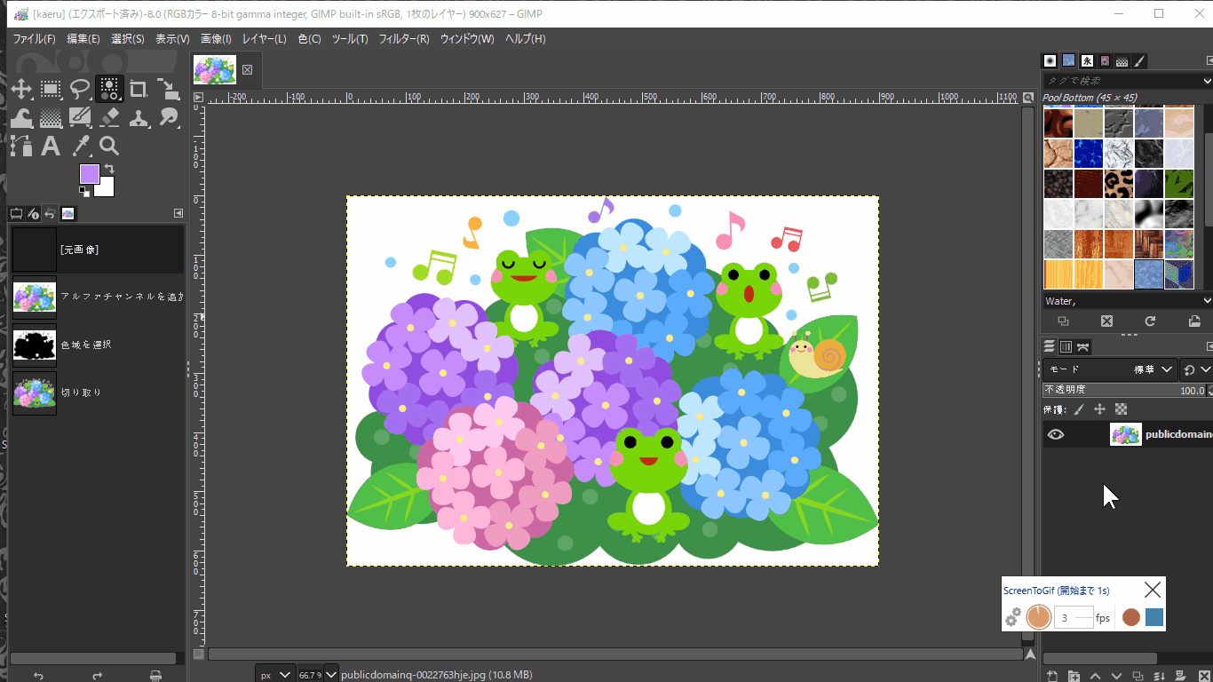
Task: Swap foreground and background colors
Action: pos(108,168)
